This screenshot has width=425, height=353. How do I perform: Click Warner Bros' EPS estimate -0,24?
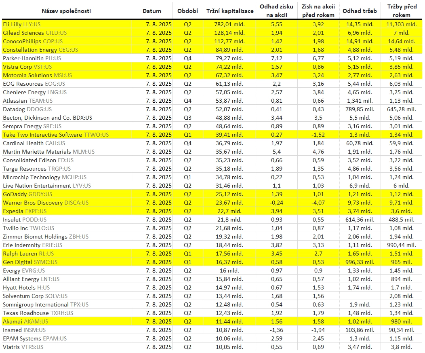pos(276,203)
